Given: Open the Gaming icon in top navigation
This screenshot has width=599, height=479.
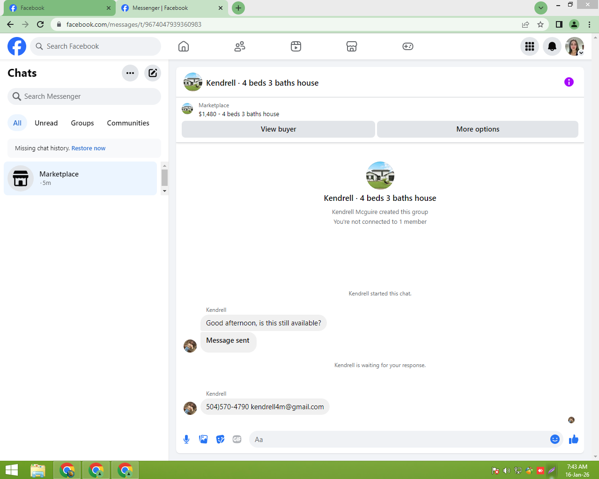Looking at the screenshot, I should point(408,46).
